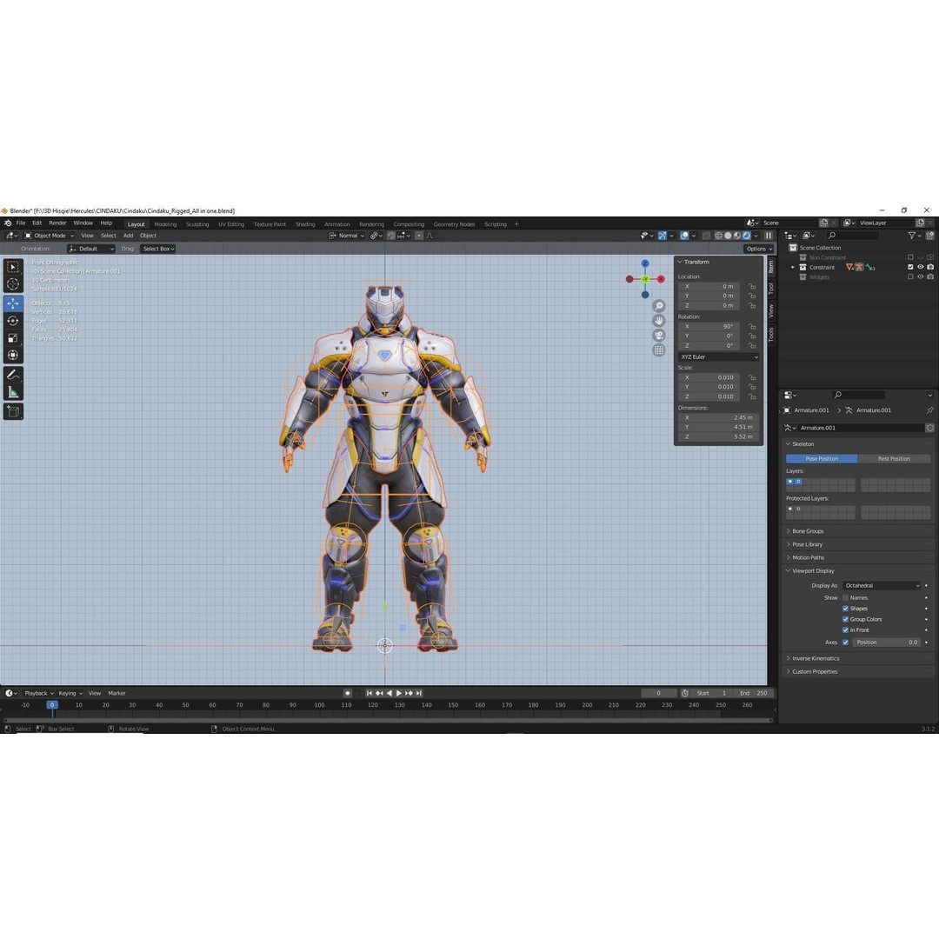Click the Blender logo menu icon

pos(7,223)
